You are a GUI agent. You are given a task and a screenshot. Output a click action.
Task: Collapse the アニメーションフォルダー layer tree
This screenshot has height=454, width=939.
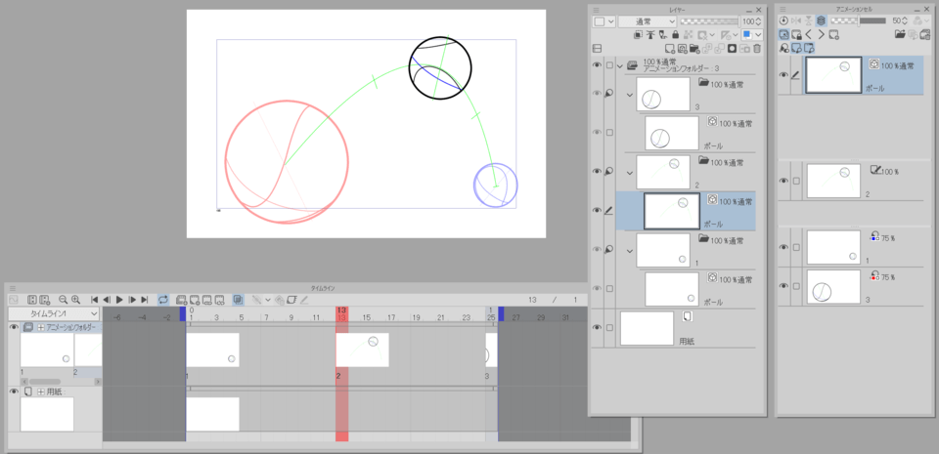pyautogui.click(x=620, y=65)
